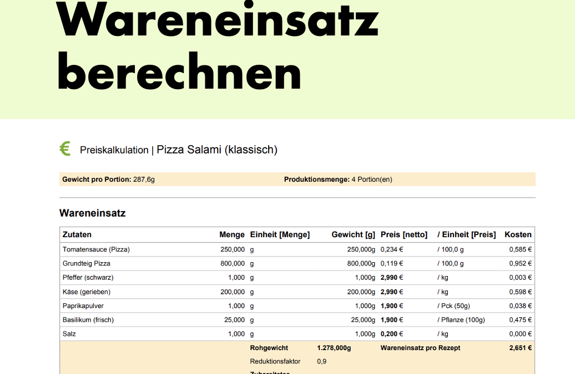Click Tomatensauce price 0,234 €

coord(392,249)
